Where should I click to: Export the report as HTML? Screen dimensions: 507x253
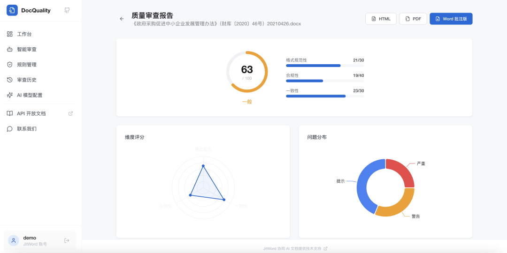(x=381, y=19)
